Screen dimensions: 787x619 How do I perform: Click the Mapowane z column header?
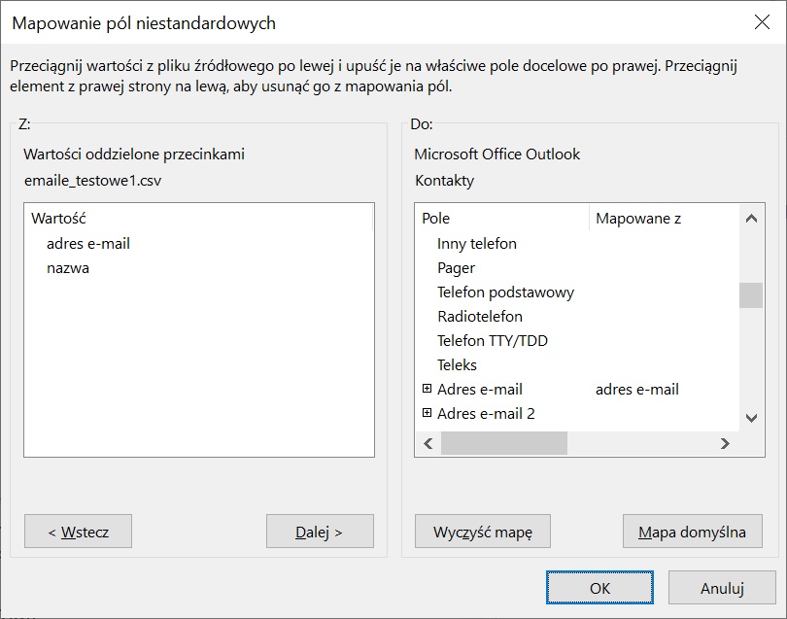tap(638, 219)
